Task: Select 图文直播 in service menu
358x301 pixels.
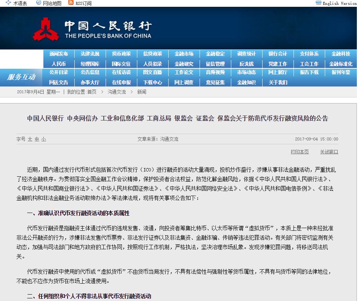Action: tap(152, 72)
